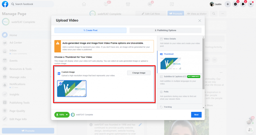Viewport: 256px width, 135px height.
Task: Click the plus Create icon
Action: tap(228, 4)
